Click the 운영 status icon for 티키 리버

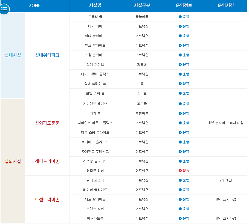click(x=180, y=26)
